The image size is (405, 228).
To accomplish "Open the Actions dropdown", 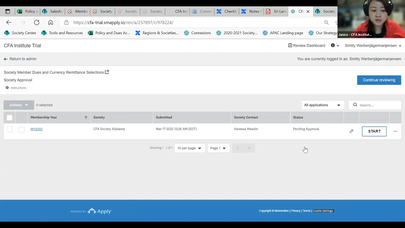I will pos(19,105).
